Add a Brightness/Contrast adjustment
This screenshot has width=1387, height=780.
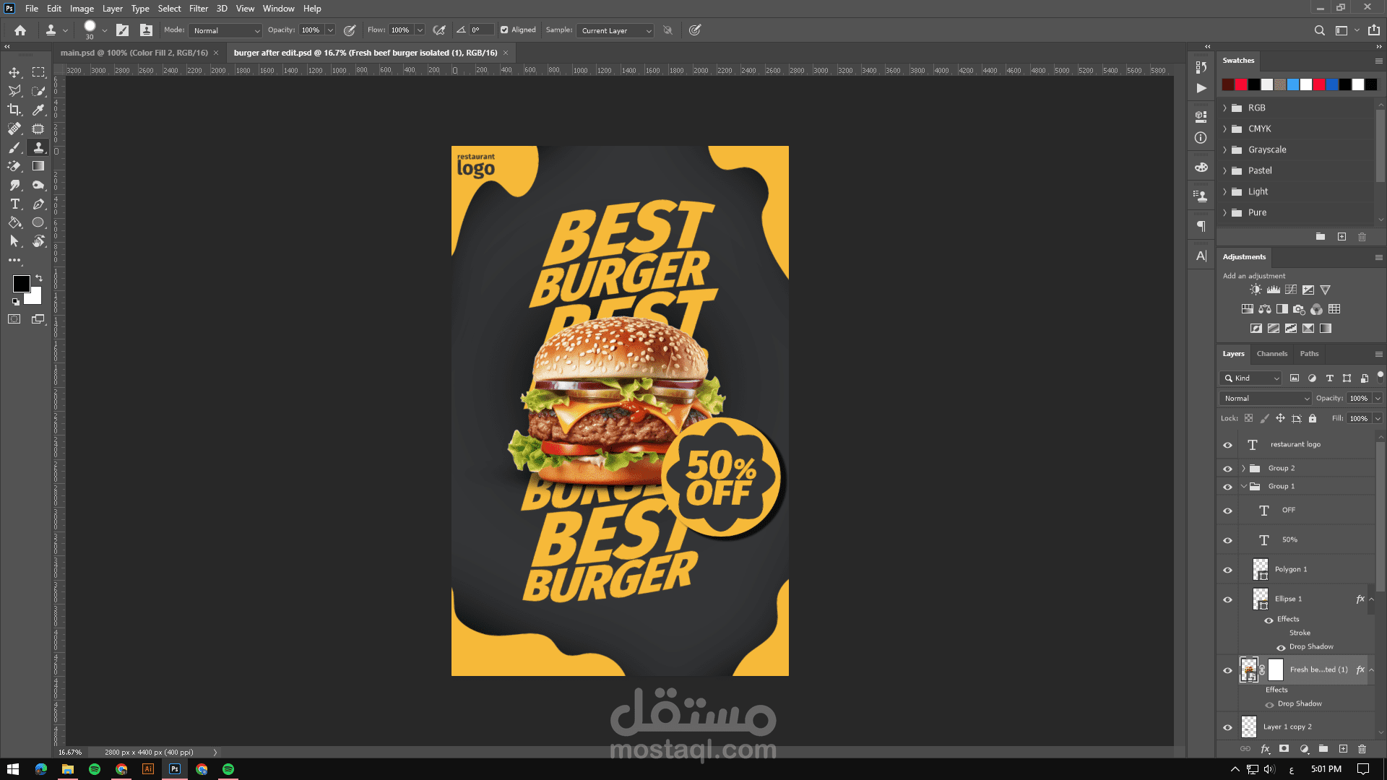[1256, 290]
